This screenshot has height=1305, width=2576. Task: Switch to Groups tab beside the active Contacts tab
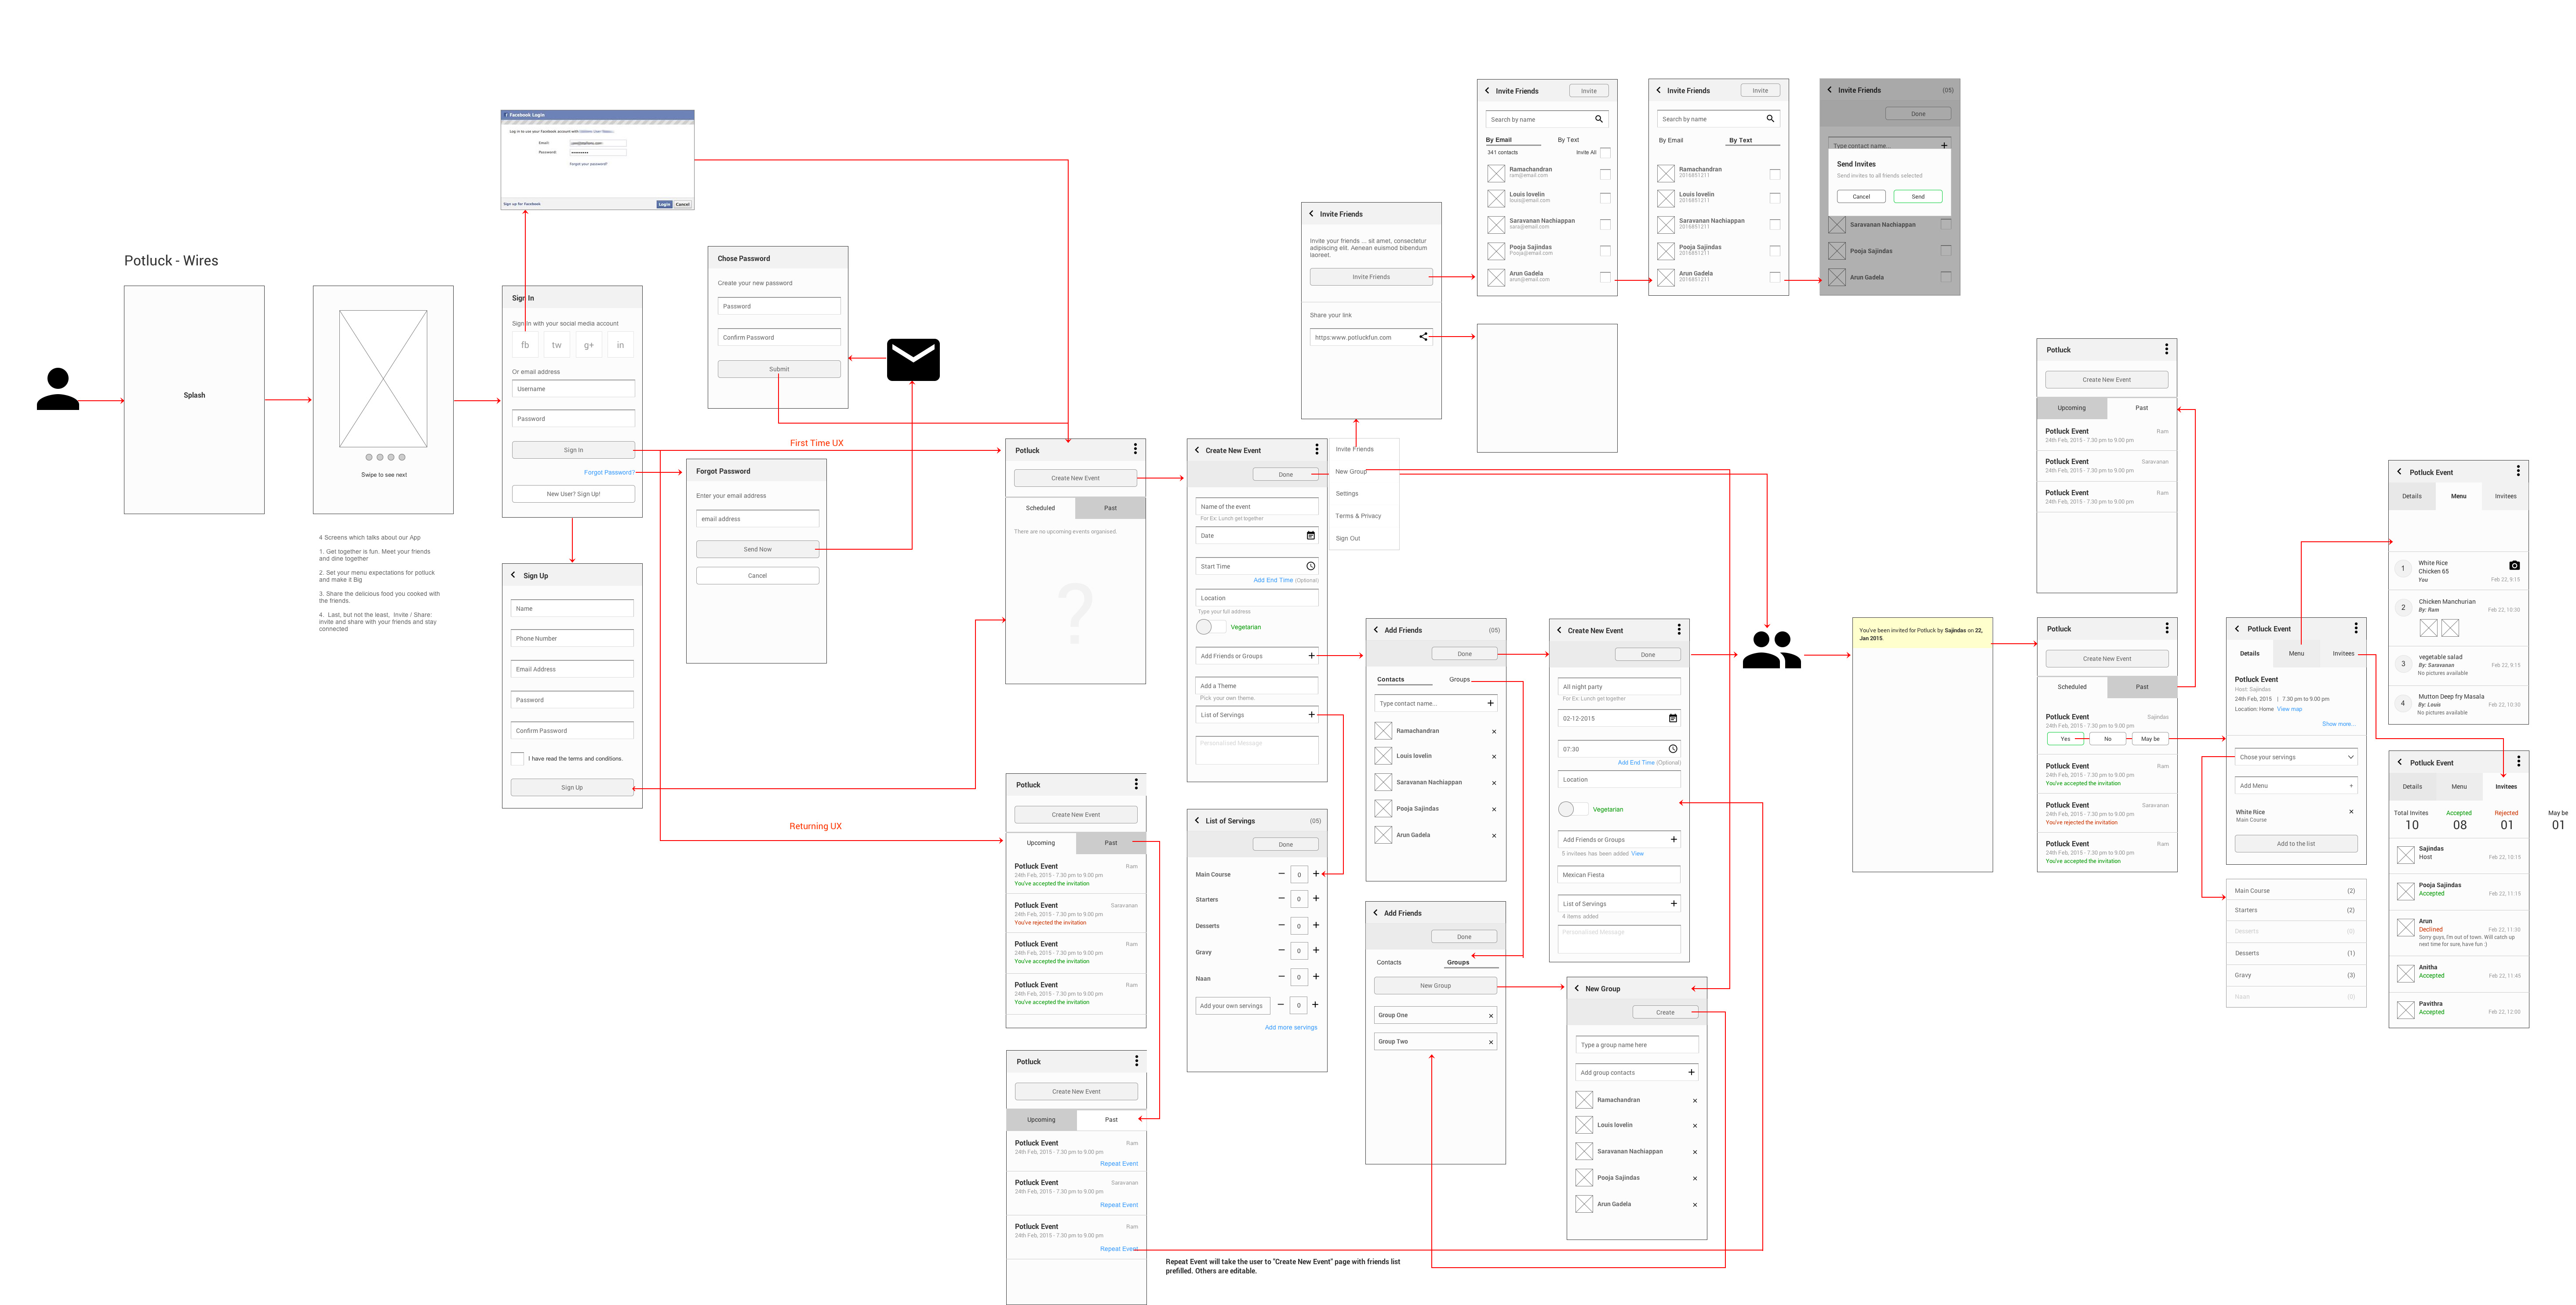click(1459, 679)
